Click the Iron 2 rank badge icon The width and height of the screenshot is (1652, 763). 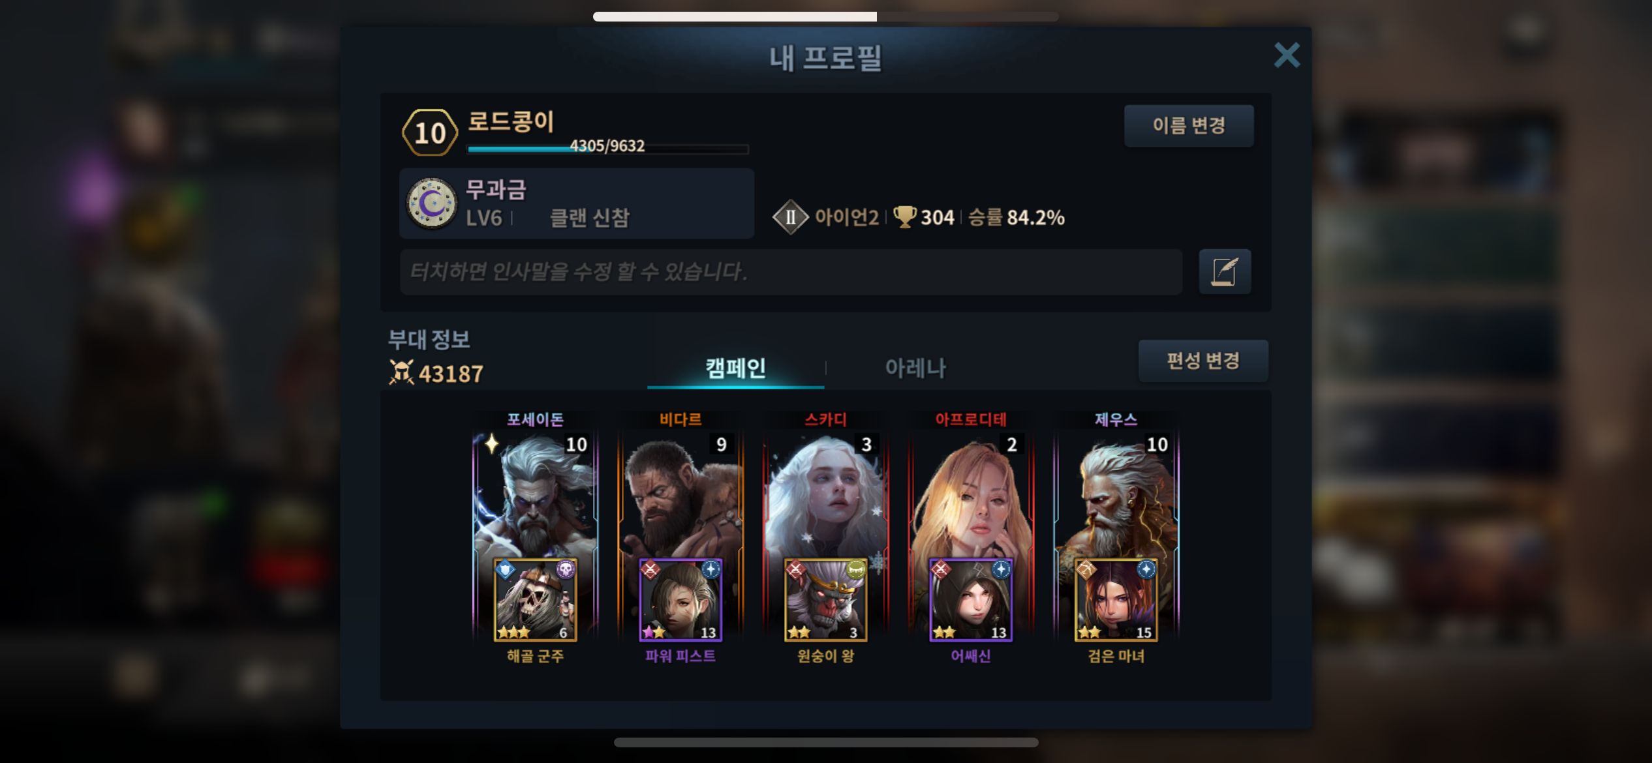click(790, 217)
